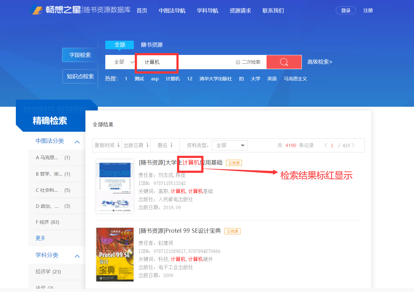The height and width of the screenshot is (292, 414).
Task: Open the 全部 search field dropdown
Action: tap(124, 62)
